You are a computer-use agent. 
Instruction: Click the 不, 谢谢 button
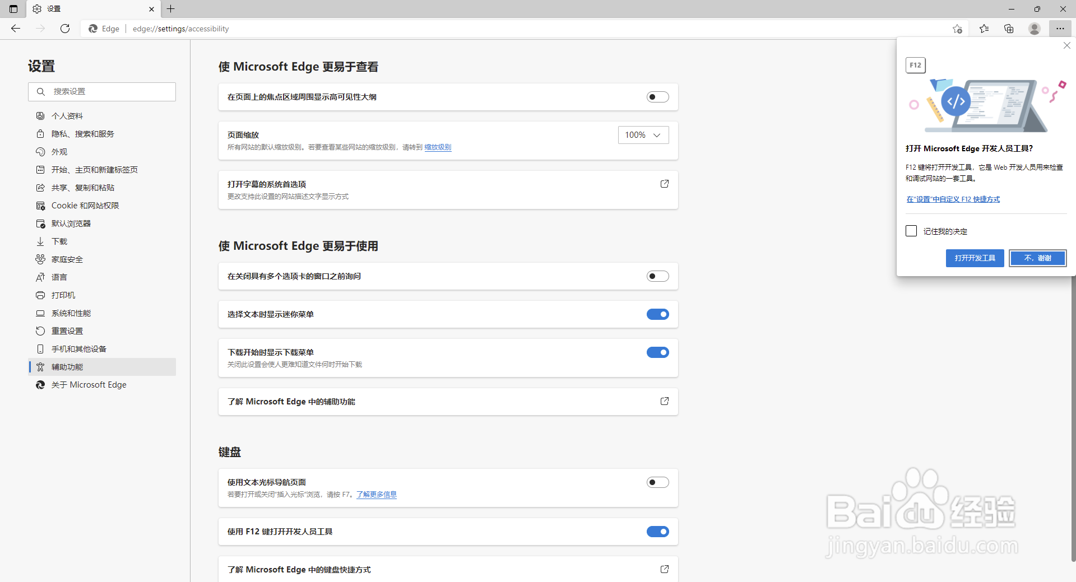pos(1037,258)
